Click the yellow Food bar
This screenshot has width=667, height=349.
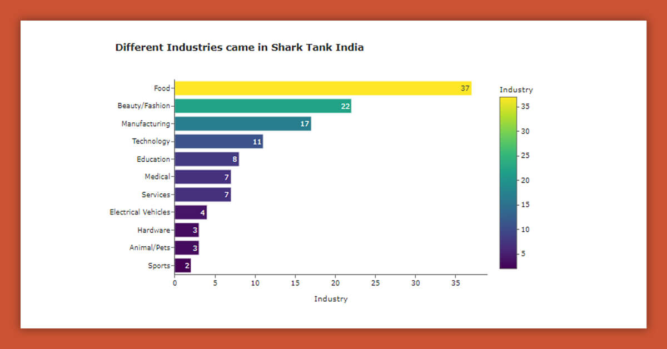click(x=323, y=88)
